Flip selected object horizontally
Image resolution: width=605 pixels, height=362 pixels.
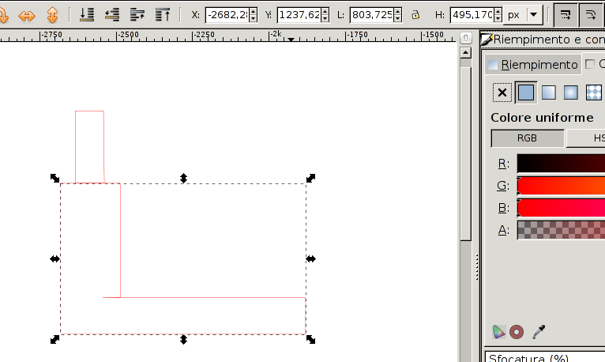tap(27, 16)
